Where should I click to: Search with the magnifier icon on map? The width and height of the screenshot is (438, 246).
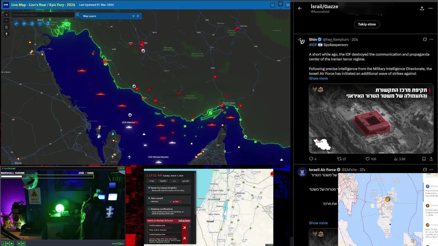click(78, 15)
